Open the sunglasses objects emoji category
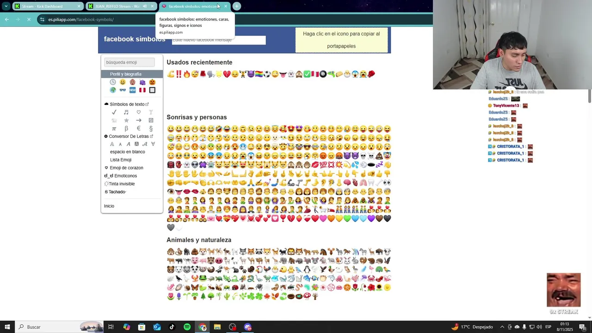 [123, 90]
